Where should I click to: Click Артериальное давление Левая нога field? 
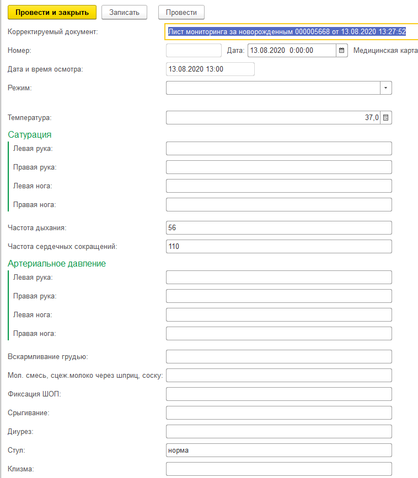pyautogui.click(x=278, y=315)
